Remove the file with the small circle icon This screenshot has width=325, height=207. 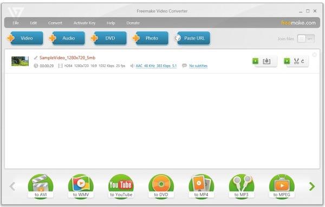point(314,55)
